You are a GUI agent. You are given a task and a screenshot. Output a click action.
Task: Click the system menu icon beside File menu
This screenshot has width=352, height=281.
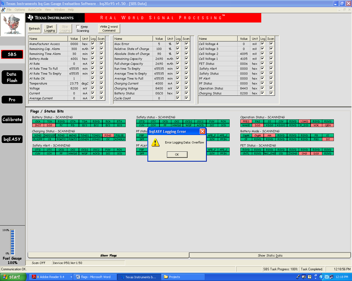point(3,10)
